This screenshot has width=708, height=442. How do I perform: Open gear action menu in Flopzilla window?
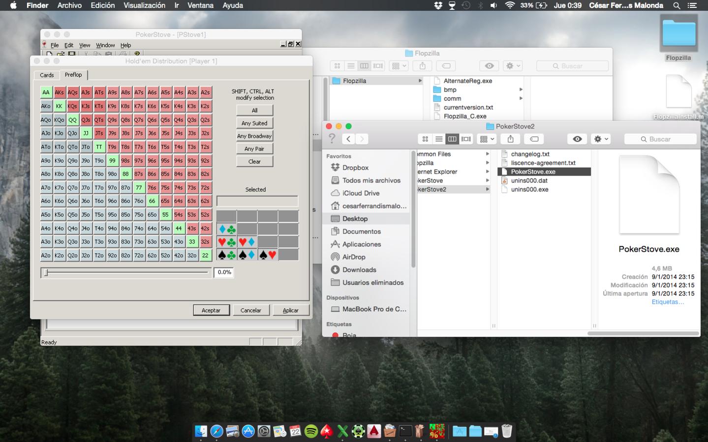(x=513, y=66)
